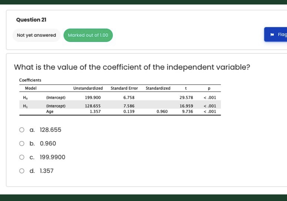Click the standardized value 0.960 in table
The height and width of the screenshot is (201, 287).
(x=162, y=112)
